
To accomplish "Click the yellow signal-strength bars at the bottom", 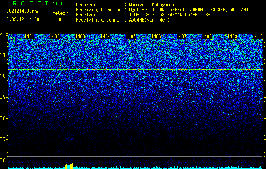I will coord(69,166).
